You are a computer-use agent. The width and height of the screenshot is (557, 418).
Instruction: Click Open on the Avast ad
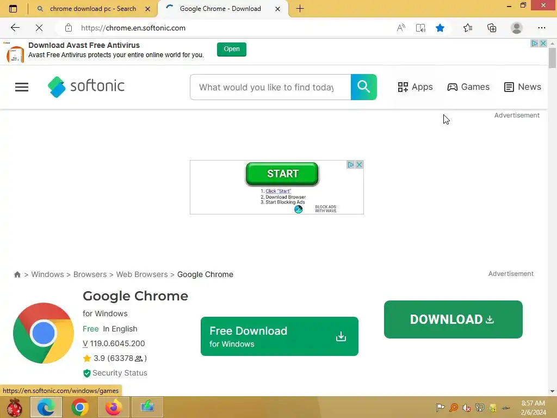[x=232, y=49]
